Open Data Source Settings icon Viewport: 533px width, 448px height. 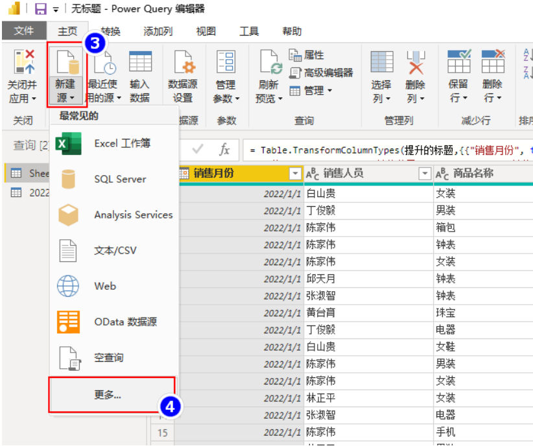(184, 62)
